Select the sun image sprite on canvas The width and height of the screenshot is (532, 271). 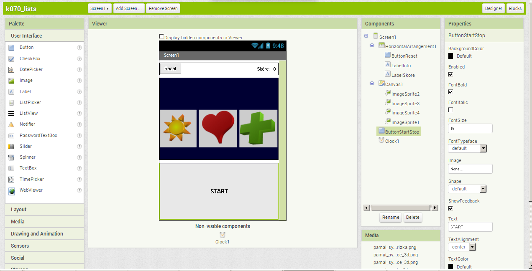[178, 129]
